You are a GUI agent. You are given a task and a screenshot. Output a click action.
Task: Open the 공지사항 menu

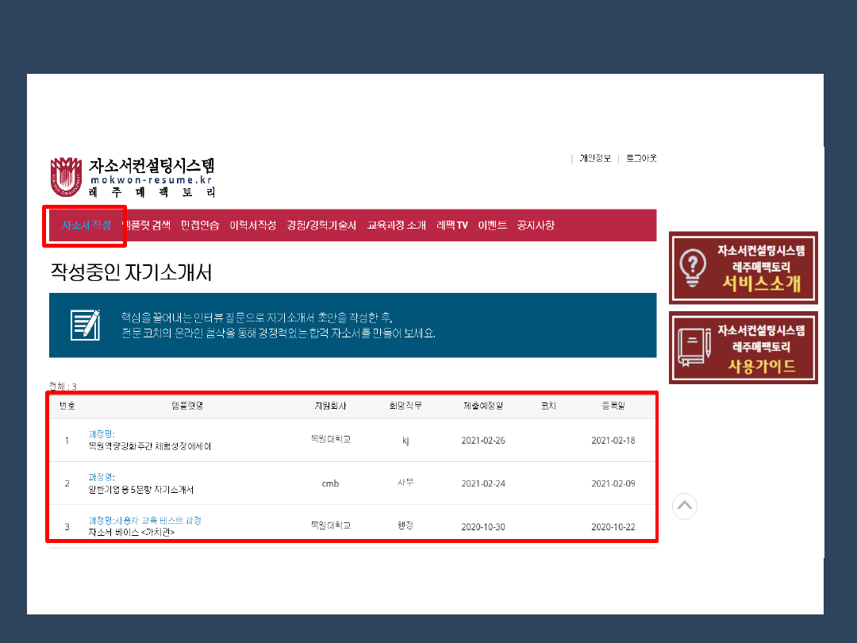[536, 225]
